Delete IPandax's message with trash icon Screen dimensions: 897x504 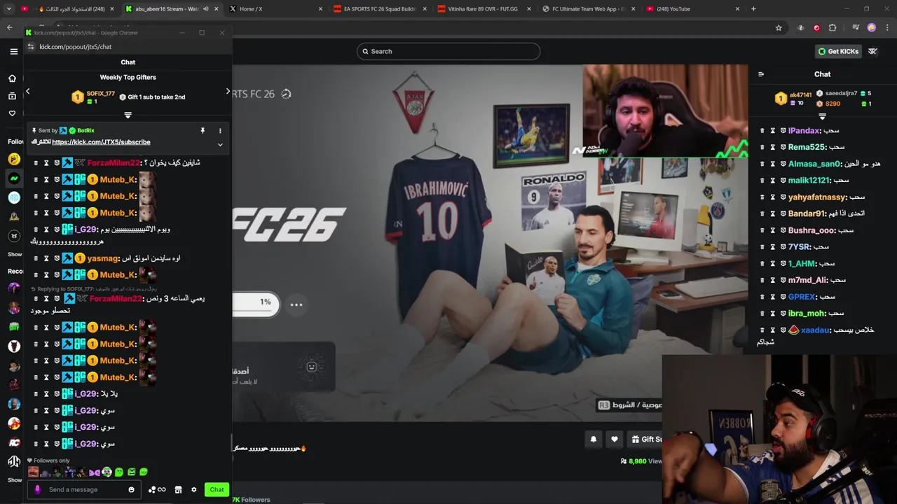762,131
